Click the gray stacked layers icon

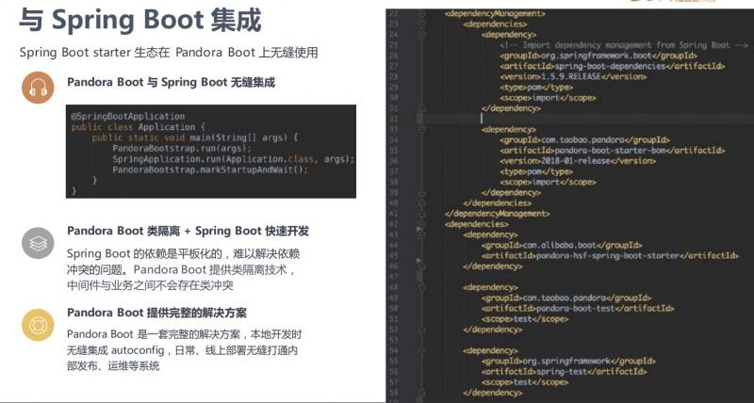click(x=38, y=243)
